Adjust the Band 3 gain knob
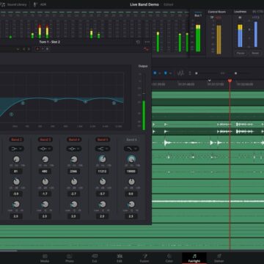 (45, 182)
